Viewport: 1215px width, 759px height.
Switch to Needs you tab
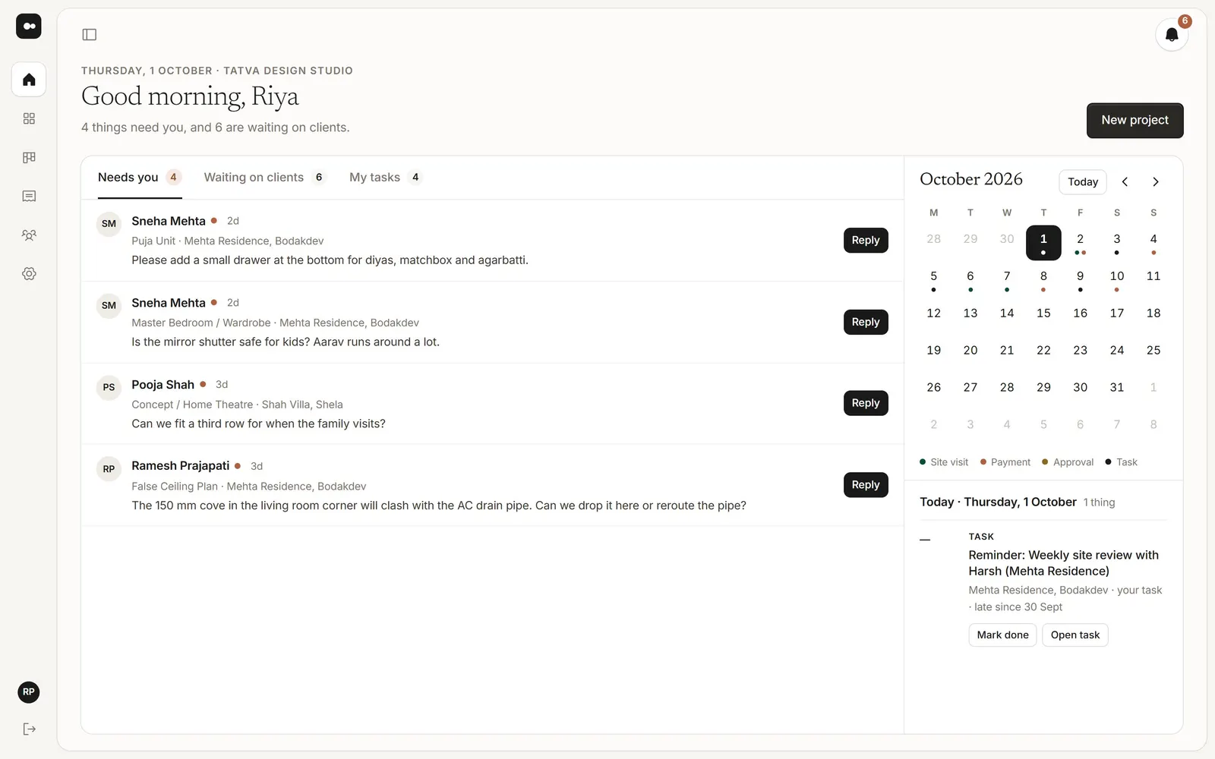tap(140, 178)
